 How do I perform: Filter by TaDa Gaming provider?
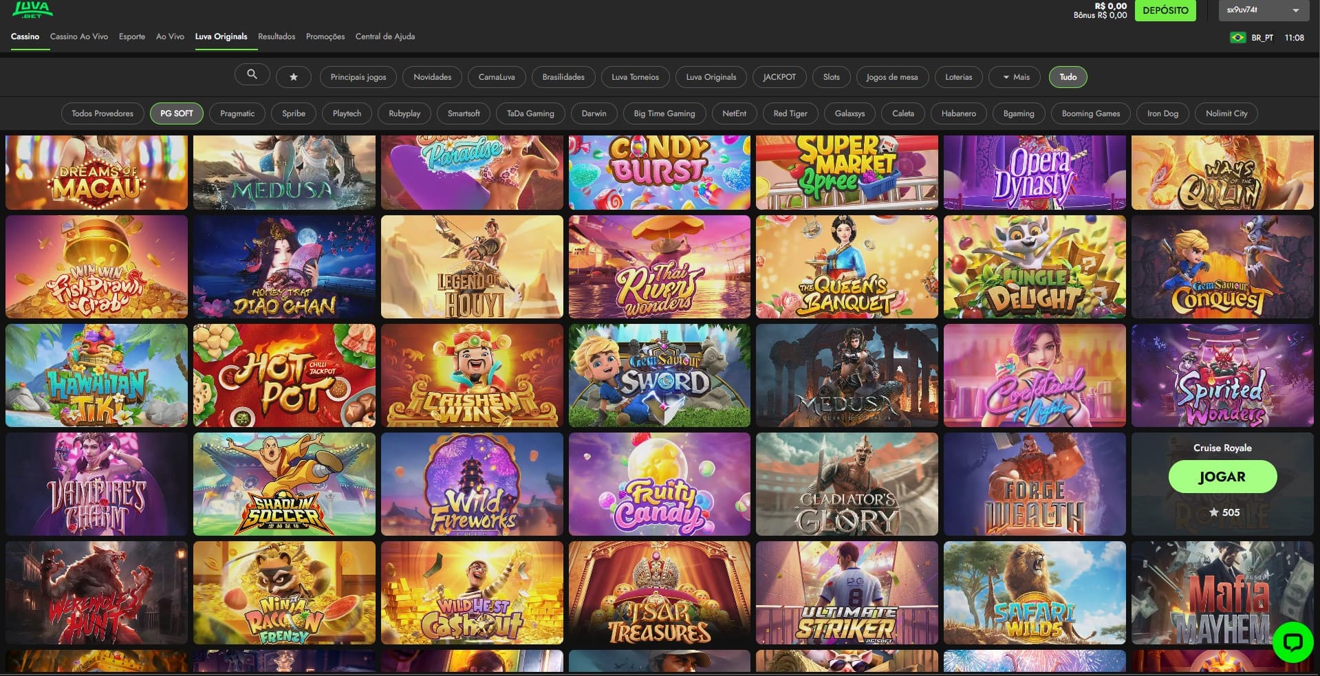(530, 113)
